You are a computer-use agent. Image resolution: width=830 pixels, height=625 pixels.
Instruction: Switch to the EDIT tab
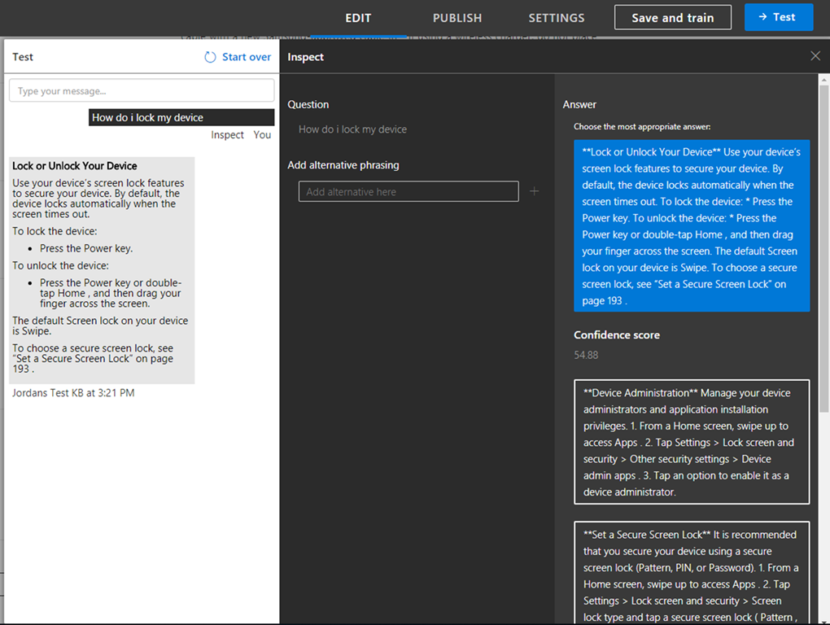pyautogui.click(x=358, y=18)
